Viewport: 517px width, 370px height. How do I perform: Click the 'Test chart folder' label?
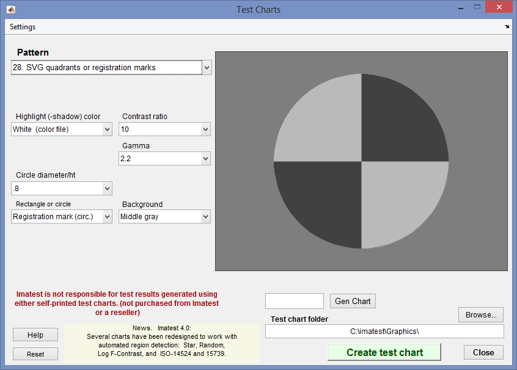click(x=299, y=319)
